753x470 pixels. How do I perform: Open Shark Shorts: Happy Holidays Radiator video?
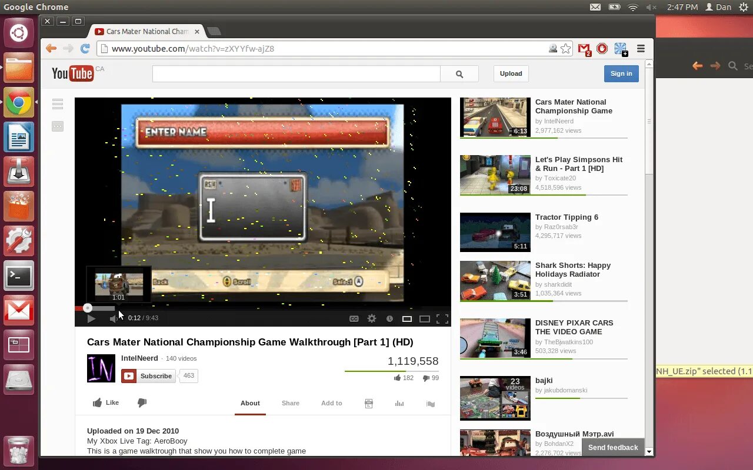coord(573,270)
